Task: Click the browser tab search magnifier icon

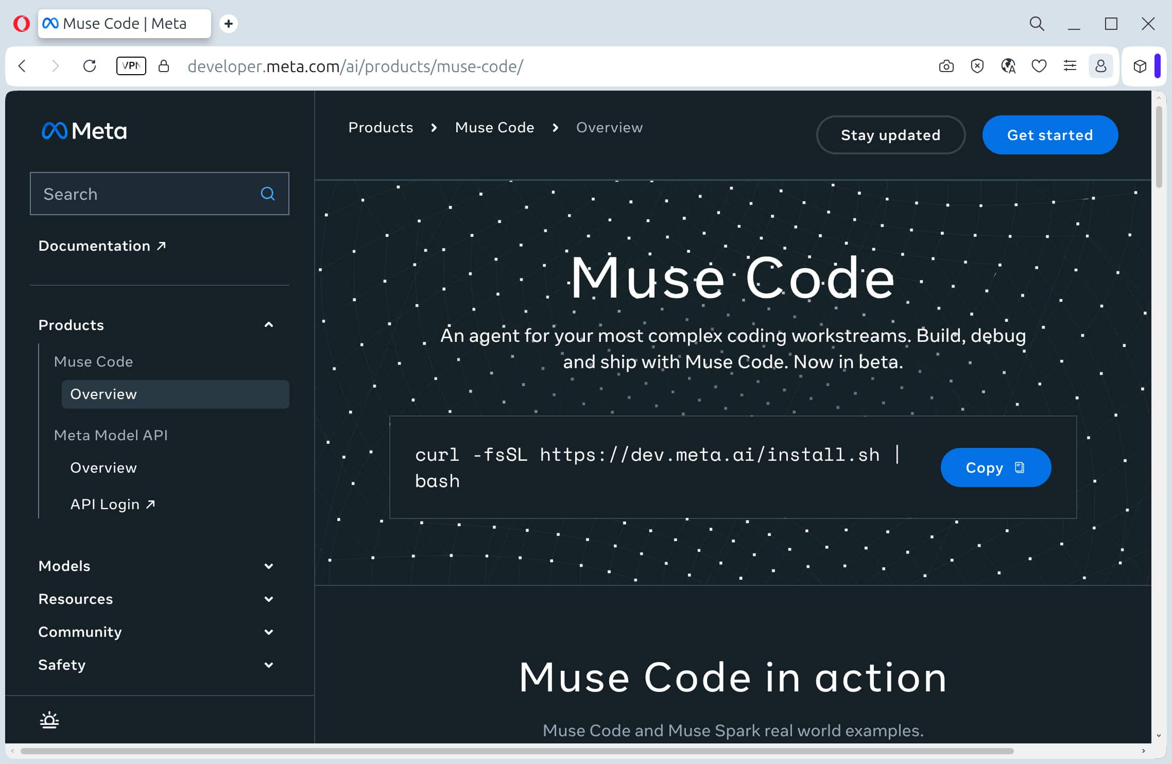Action: (1037, 24)
